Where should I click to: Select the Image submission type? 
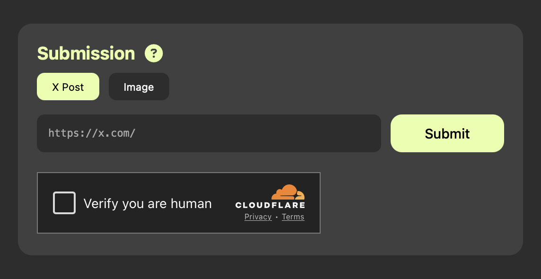click(139, 87)
